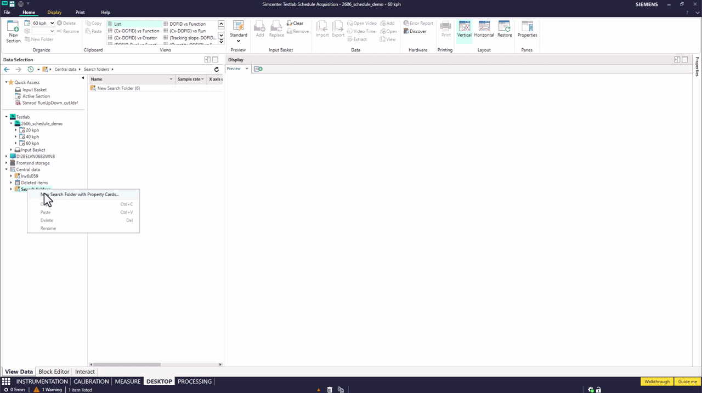This screenshot has height=393, width=702.
Task: Open the Help ribbon tab
Action: tap(105, 12)
